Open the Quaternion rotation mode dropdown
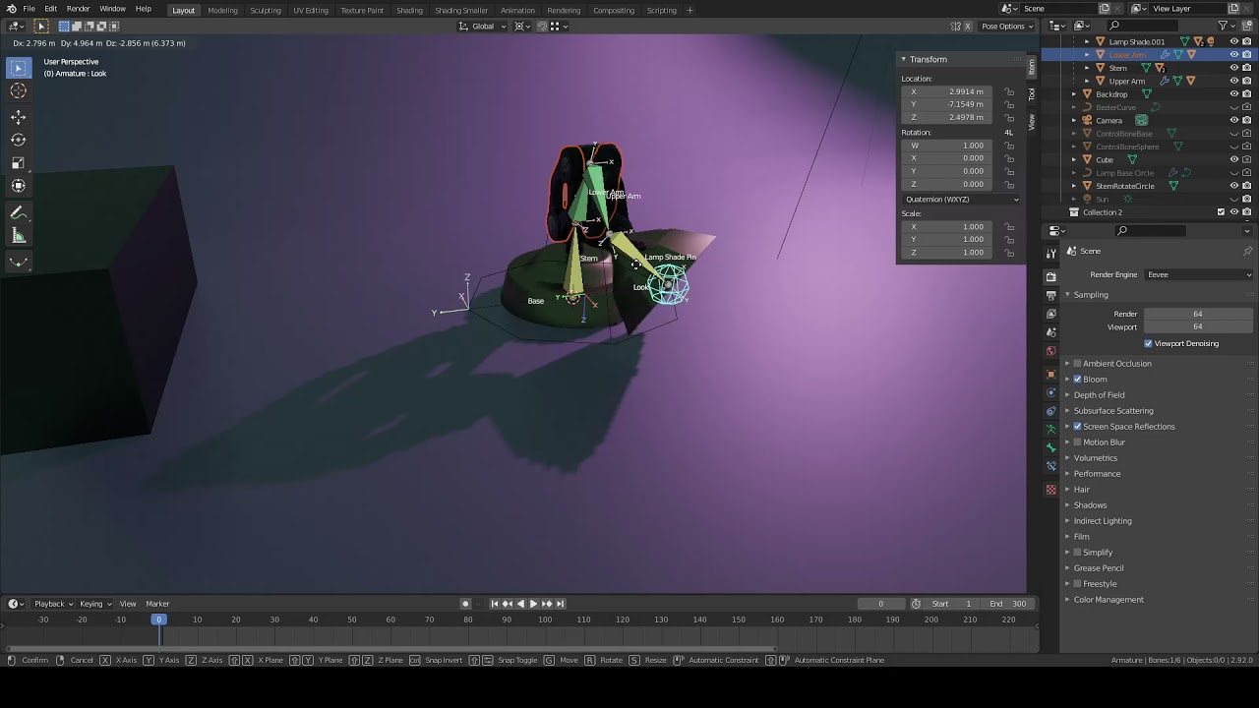1259x708 pixels. pyautogui.click(x=961, y=200)
